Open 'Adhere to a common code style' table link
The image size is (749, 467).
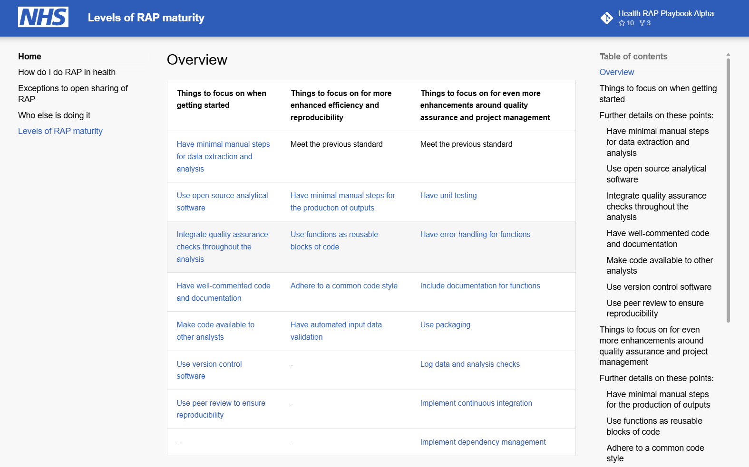tap(344, 286)
